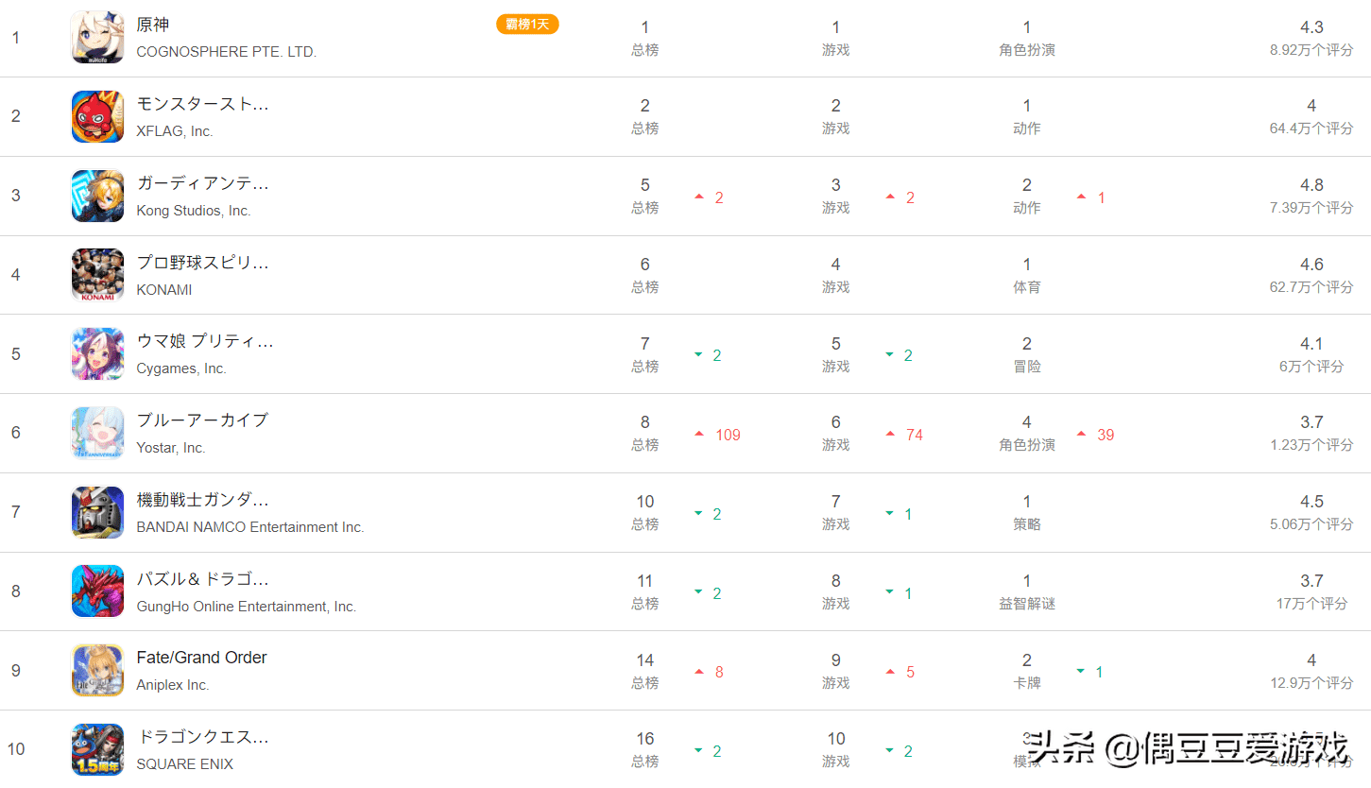Open the Fate/Grand Order game title

point(202,658)
